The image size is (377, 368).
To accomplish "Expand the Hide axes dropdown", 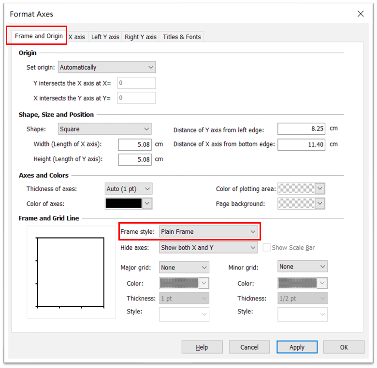I will pyautogui.click(x=208, y=248).
